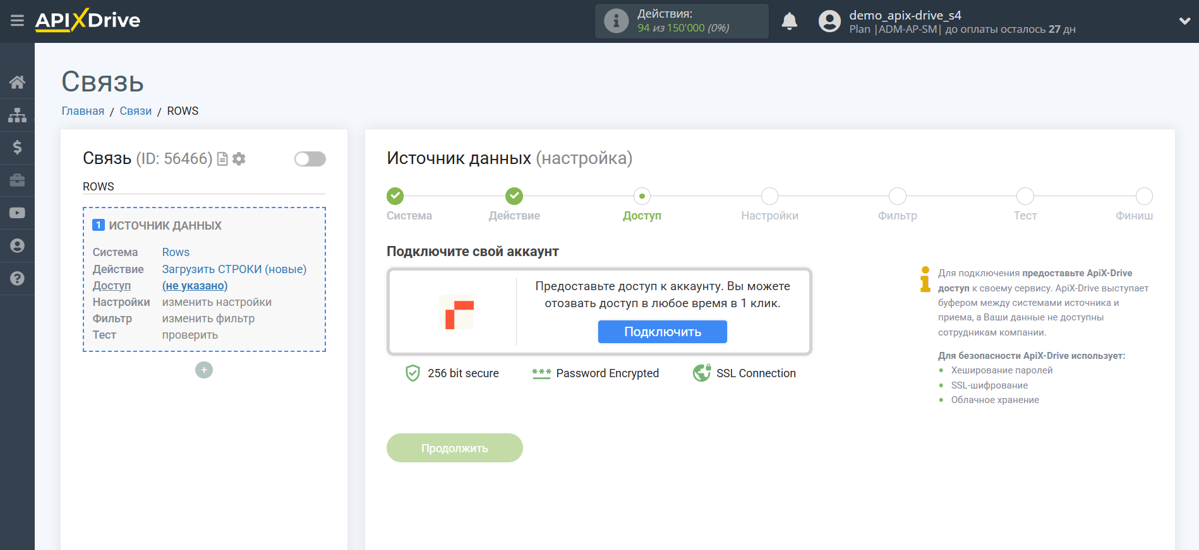The image size is (1199, 550).
Task: Click the ROWS breadcrumb text
Action: 183,111
